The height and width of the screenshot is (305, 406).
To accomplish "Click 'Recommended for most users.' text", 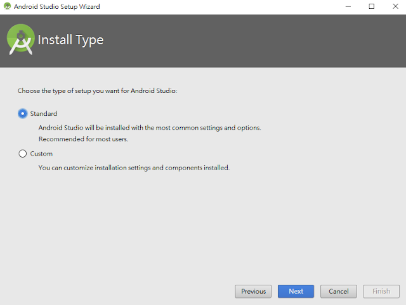I will tap(83, 139).
